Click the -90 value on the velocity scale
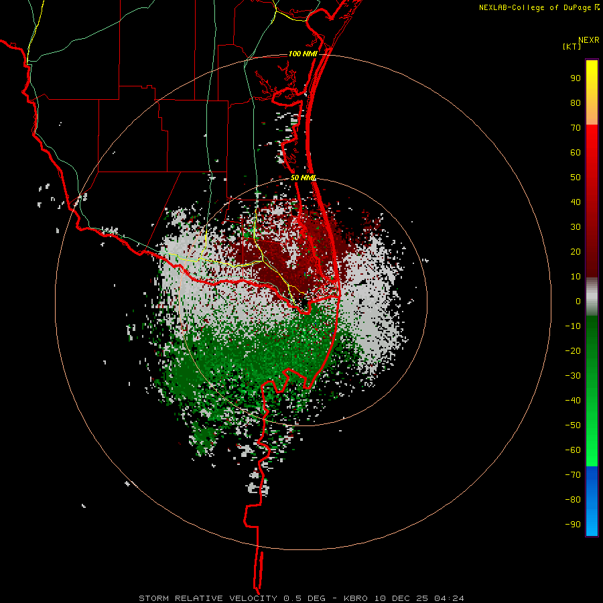603x603 pixels. [x=573, y=525]
